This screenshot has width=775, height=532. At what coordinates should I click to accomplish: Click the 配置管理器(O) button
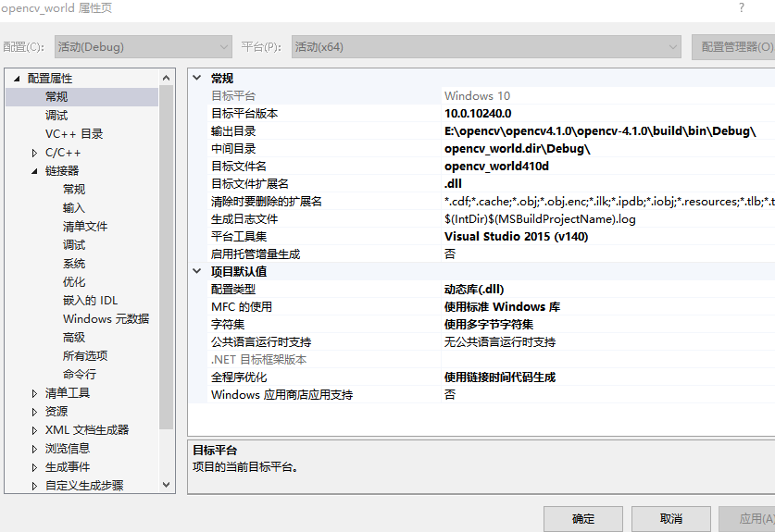coord(734,47)
